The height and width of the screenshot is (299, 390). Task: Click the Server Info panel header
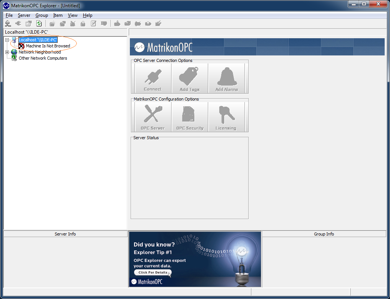pos(65,234)
